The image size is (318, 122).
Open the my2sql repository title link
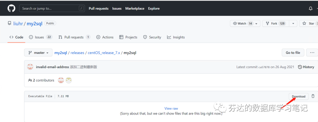coord(34,24)
